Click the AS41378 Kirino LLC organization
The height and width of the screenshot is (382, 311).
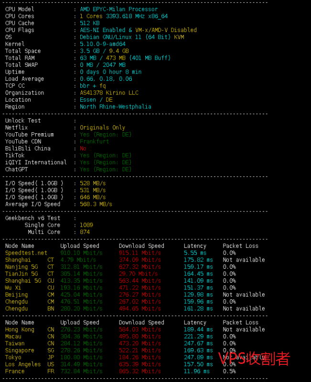point(109,93)
